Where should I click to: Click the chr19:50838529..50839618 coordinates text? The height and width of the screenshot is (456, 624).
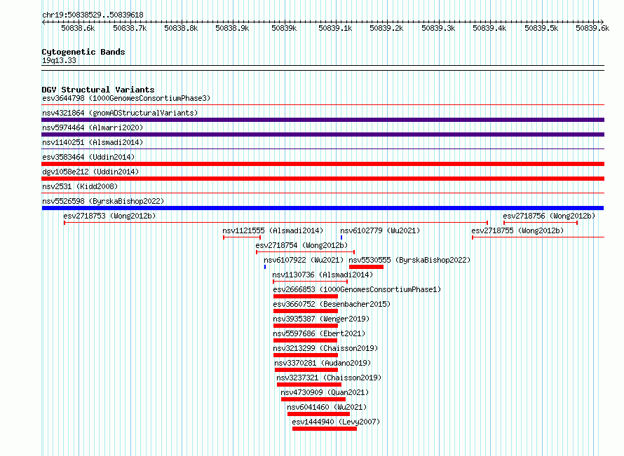point(93,15)
